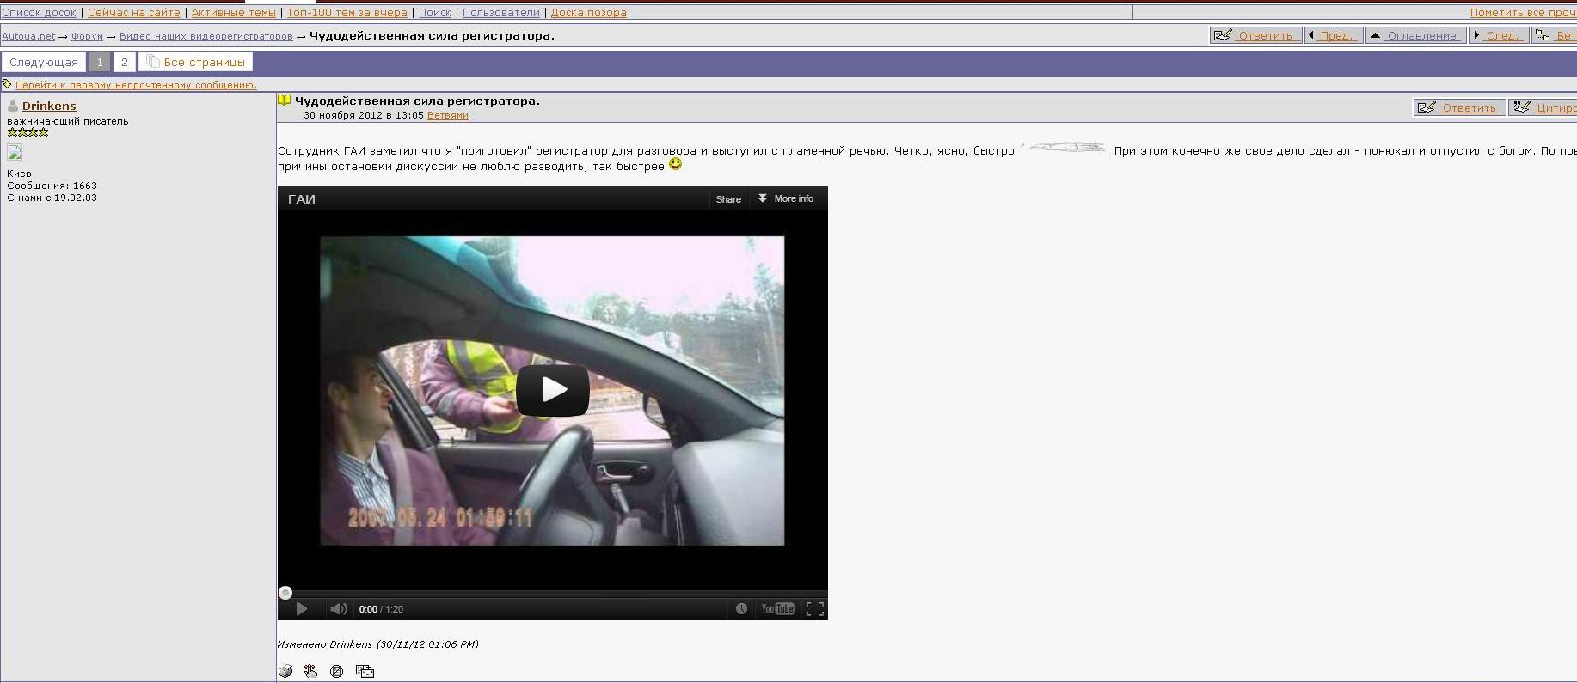Jump to the first unread message link
The width and height of the screenshot is (1577, 683).
click(x=136, y=85)
